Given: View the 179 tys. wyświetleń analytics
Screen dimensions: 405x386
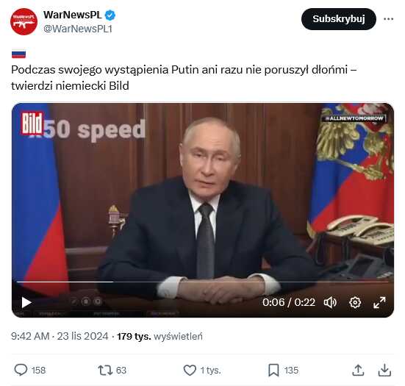Looking at the screenshot, I should pyautogui.click(x=160, y=336).
